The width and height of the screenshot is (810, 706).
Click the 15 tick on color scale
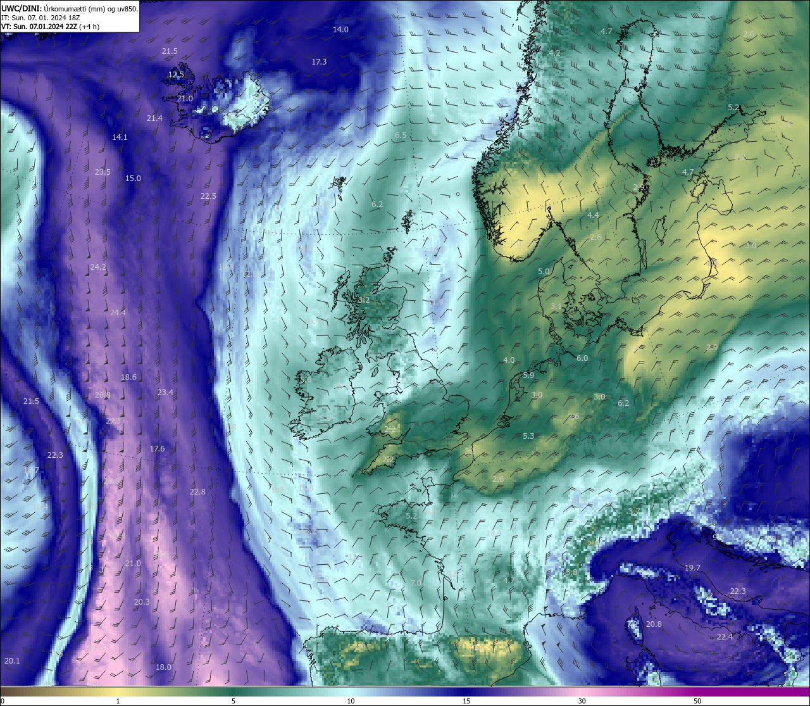click(466, 701)
